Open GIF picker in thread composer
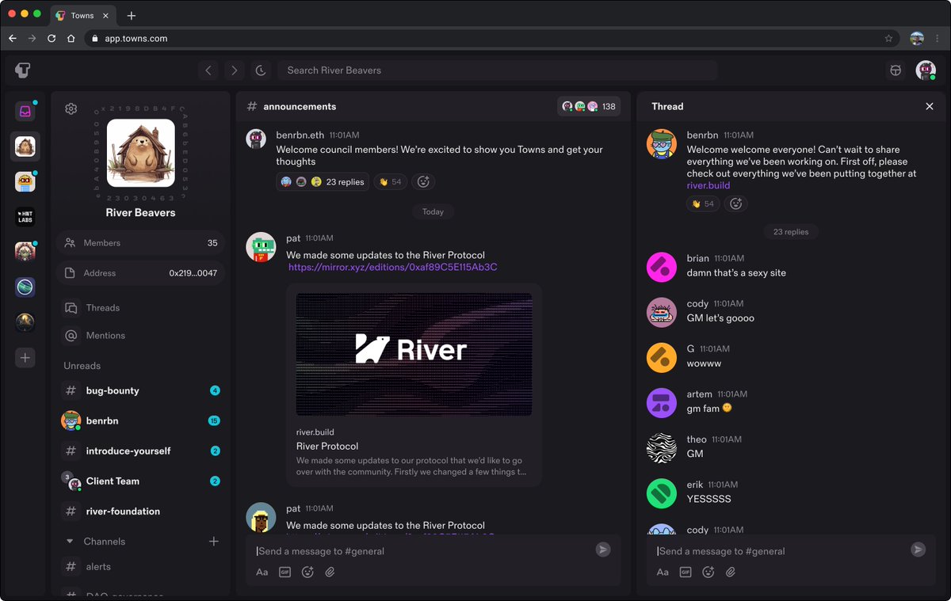951x601 pixels. click(686, 572)
